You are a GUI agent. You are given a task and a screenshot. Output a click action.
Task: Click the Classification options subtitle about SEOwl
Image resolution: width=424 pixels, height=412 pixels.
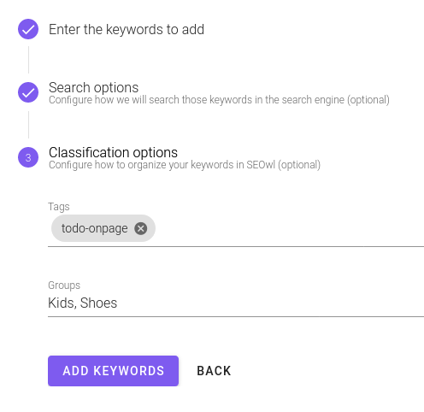click(185, 165)
